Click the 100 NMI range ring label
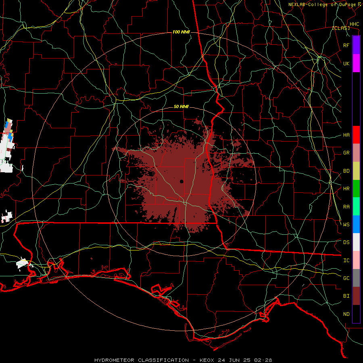The width and height of the screenshot is (363, 363). 181,32
